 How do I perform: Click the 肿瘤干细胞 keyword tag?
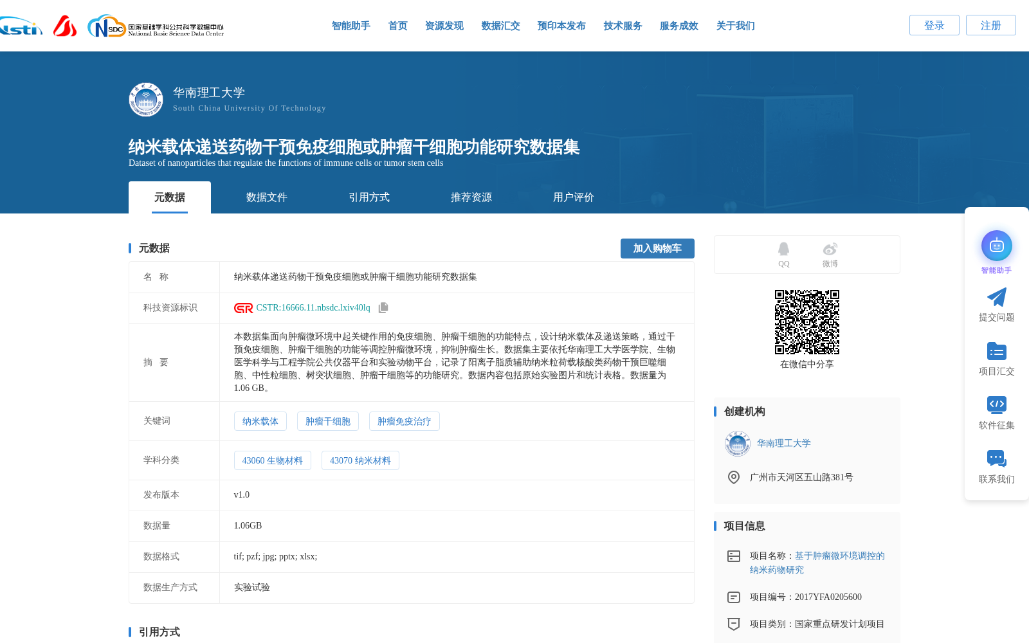point(328,421)
